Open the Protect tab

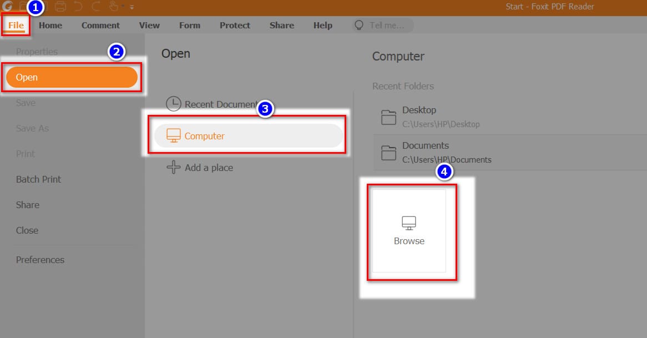click(235, 25)
